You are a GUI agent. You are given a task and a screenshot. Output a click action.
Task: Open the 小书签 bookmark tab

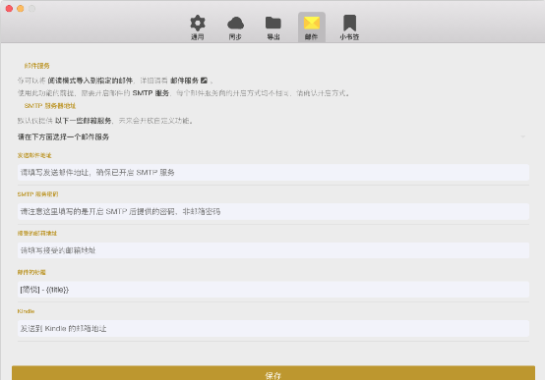pos(349,27)
